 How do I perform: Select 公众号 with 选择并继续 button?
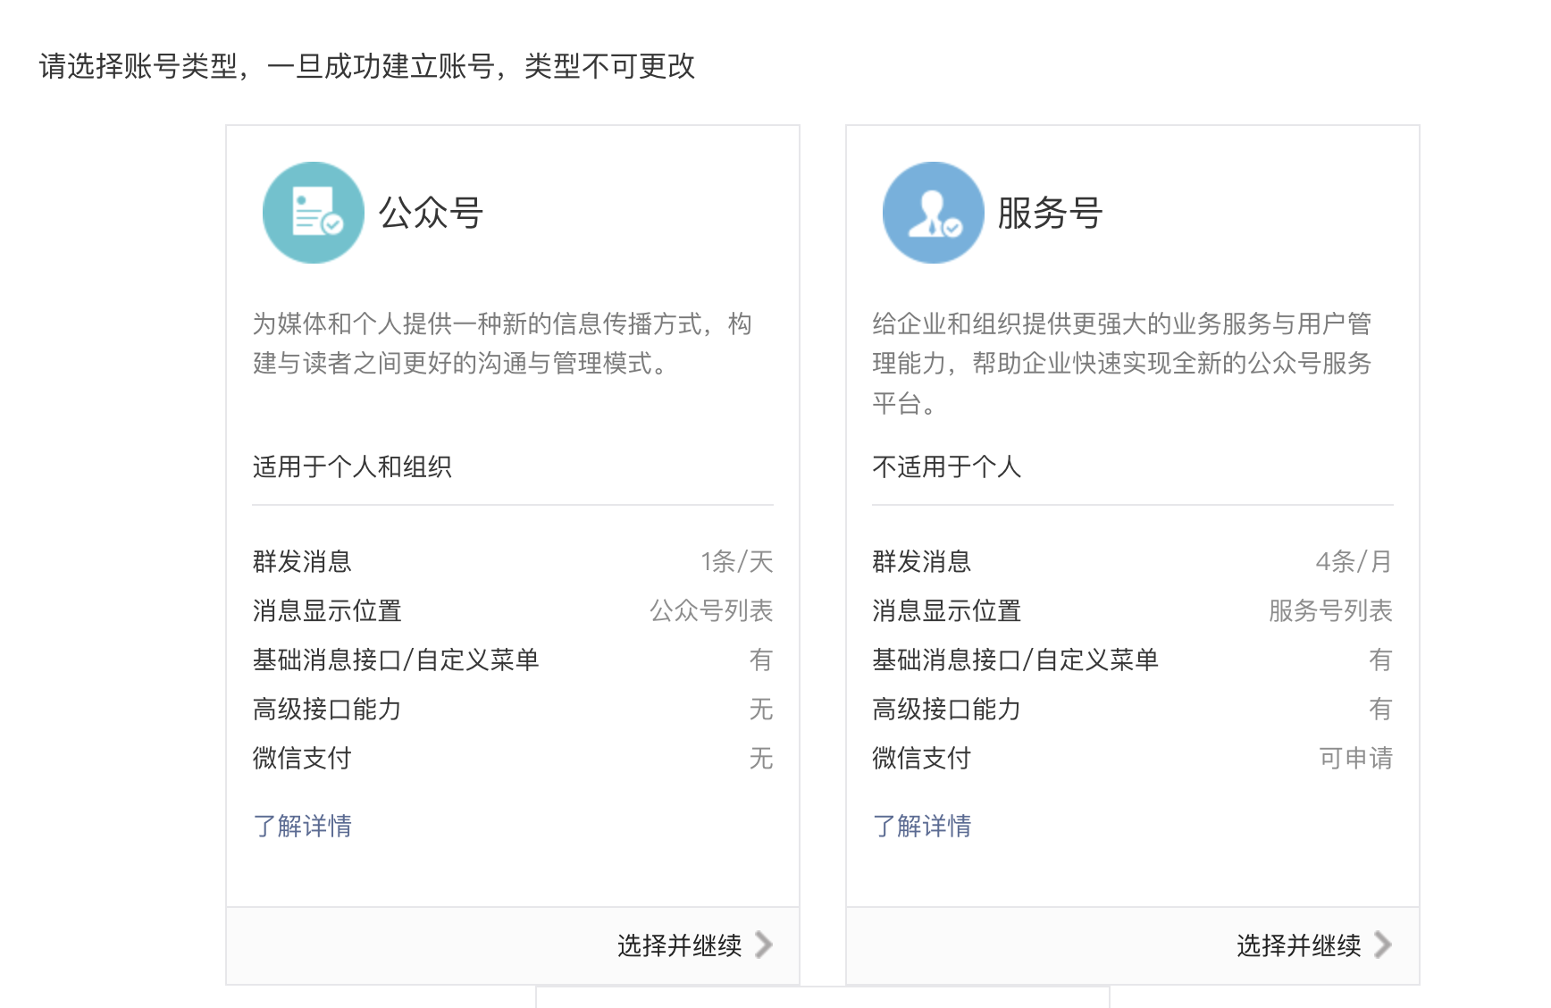point(694,945)
